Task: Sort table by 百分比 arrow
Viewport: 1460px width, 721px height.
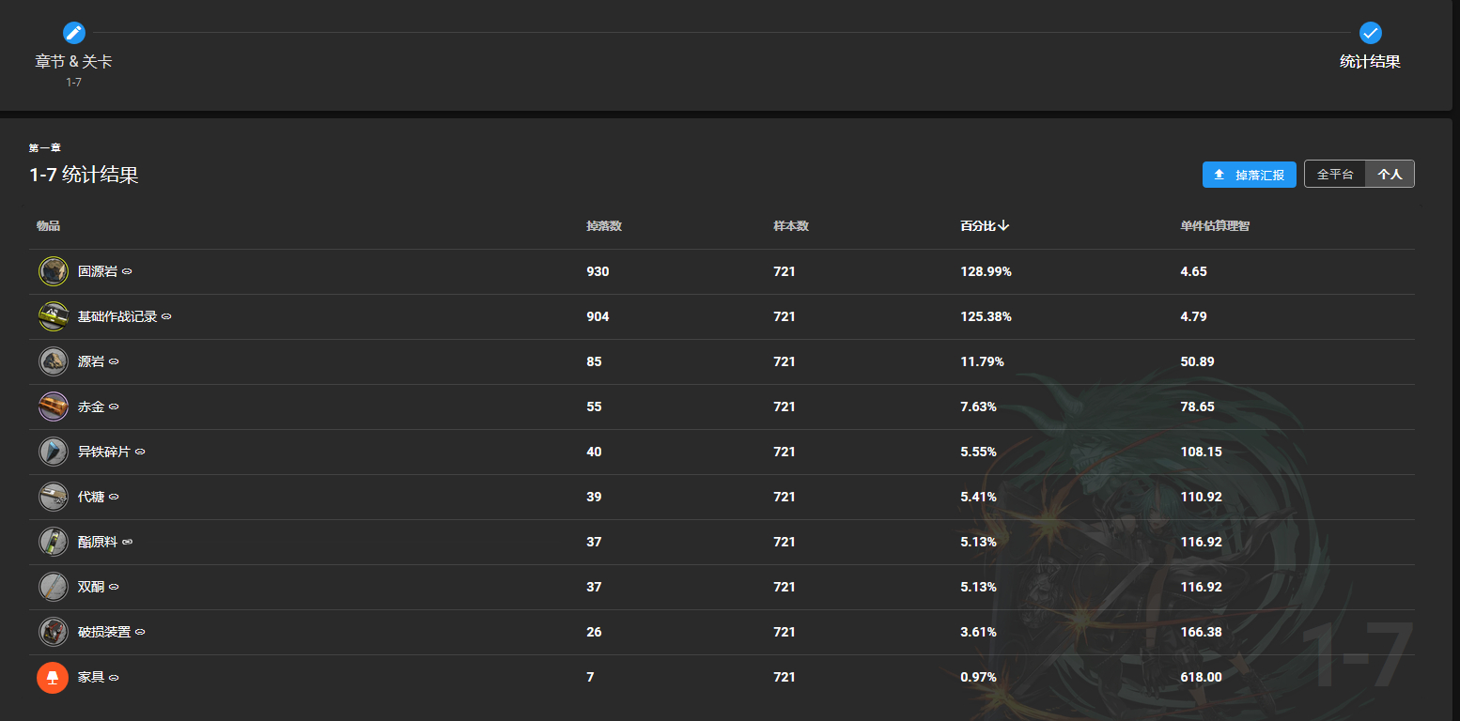Action: [x=1004, y=226]
